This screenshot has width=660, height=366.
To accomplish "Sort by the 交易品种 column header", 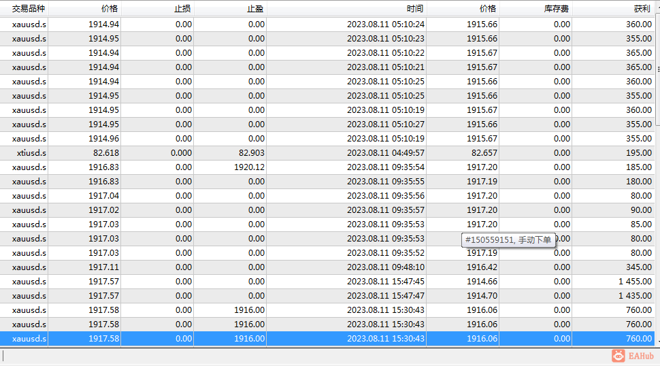I will [x=24, y=8].
